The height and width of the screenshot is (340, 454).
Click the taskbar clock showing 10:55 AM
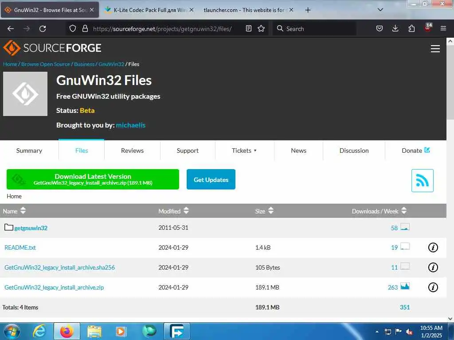pos(431,332)
